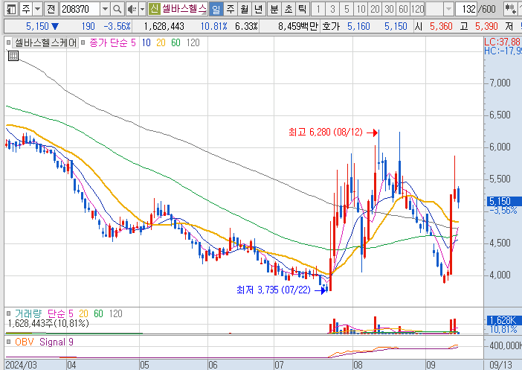Expand the dropdown next to speaker icon

(x=142, y=9)
